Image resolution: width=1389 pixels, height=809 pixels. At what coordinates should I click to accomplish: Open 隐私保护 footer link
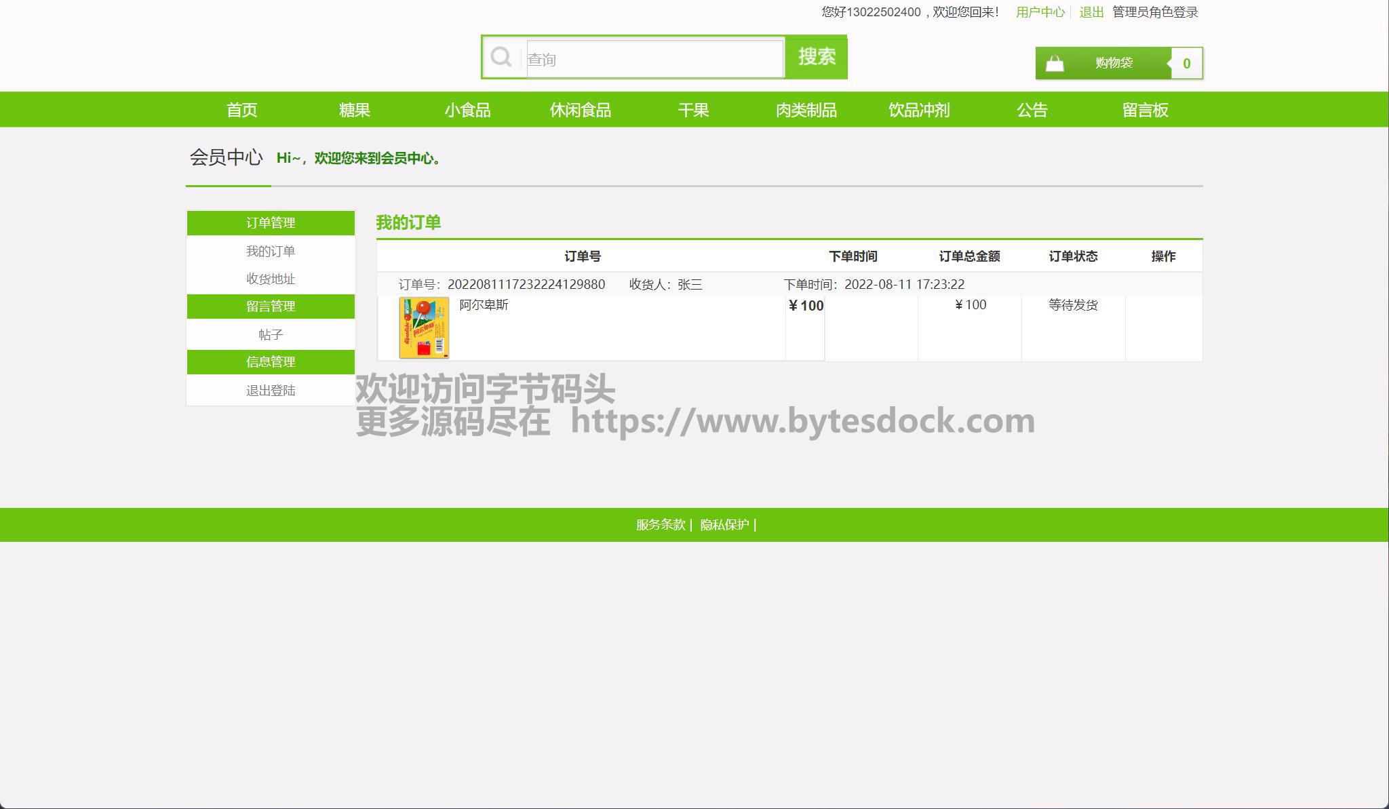point(724,524)
